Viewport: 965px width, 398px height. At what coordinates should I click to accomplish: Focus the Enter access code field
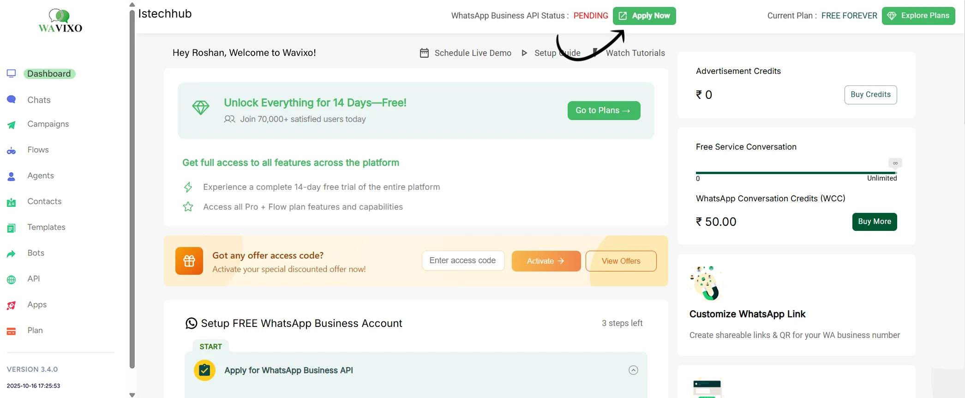(463, 261)
